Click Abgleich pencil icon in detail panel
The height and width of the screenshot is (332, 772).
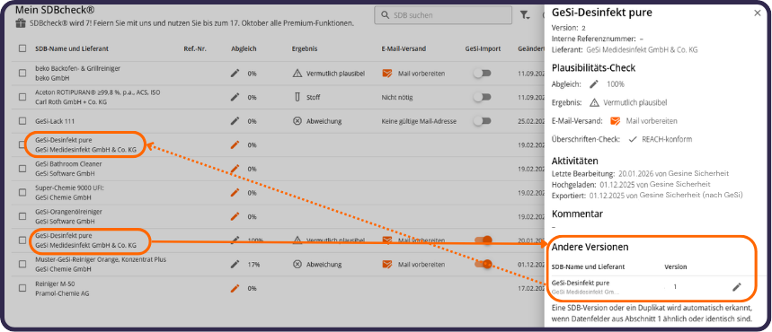594,84
